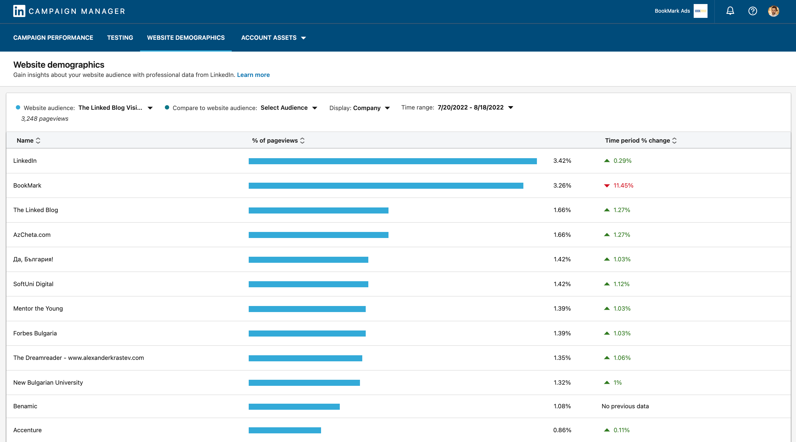Image resolution: width=796 pixels, height=442 pixels.
Task: Click the 11.45% change value
Action: [x=623, y=185]
